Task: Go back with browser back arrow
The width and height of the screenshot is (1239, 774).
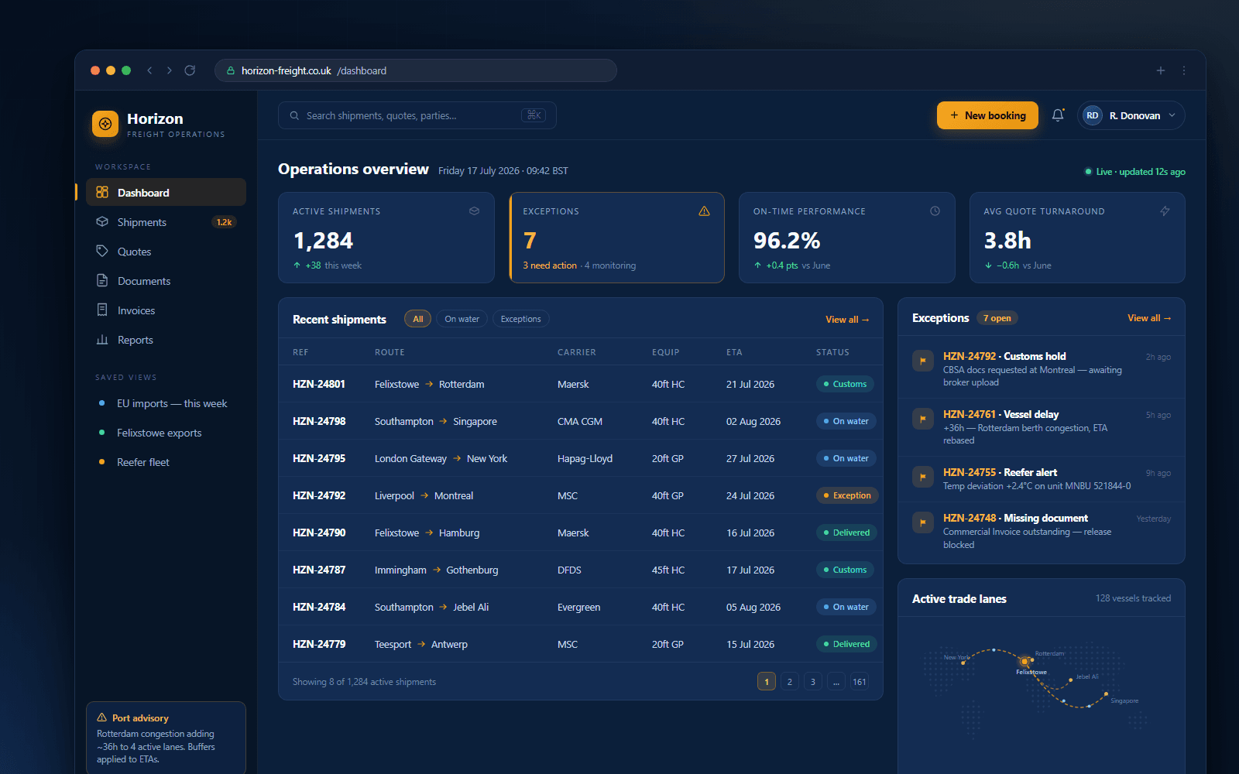Action: coord(149,70)
